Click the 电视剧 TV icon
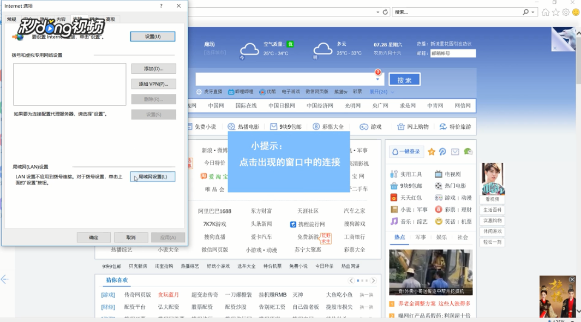Viewport: 581px width, 322px height. point(439,174)
